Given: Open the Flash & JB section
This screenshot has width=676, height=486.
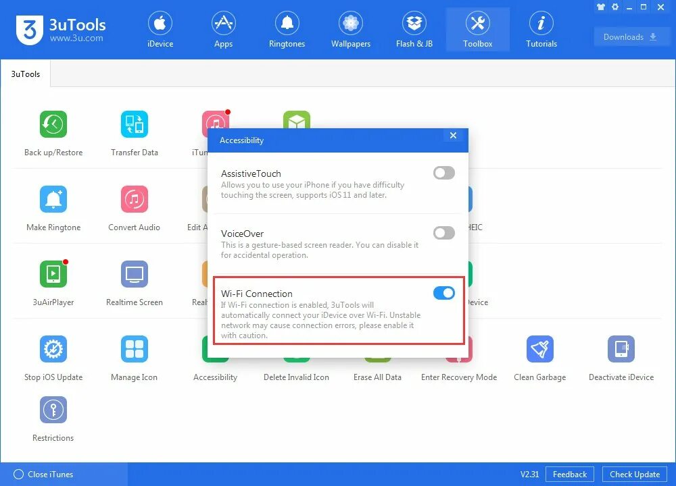Looking at the screenshot, I should tap(414, 29).
